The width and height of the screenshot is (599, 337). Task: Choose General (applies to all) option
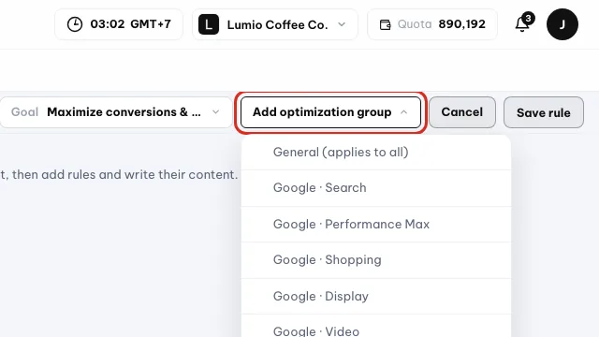376,152
